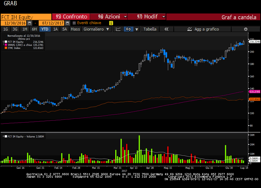The height and width of the screenshot is (188, 261).
Task: Click Agg a grafico button
Action: coord(206,29)
